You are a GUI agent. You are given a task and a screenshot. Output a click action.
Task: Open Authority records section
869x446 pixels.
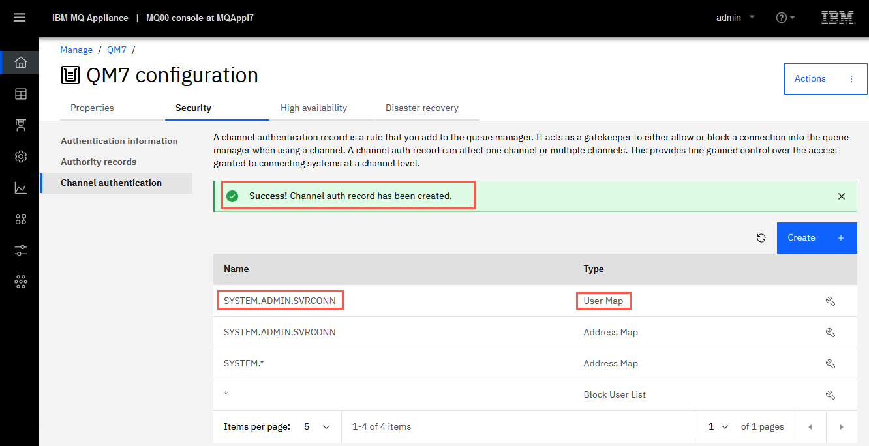(x=99, y=162)
